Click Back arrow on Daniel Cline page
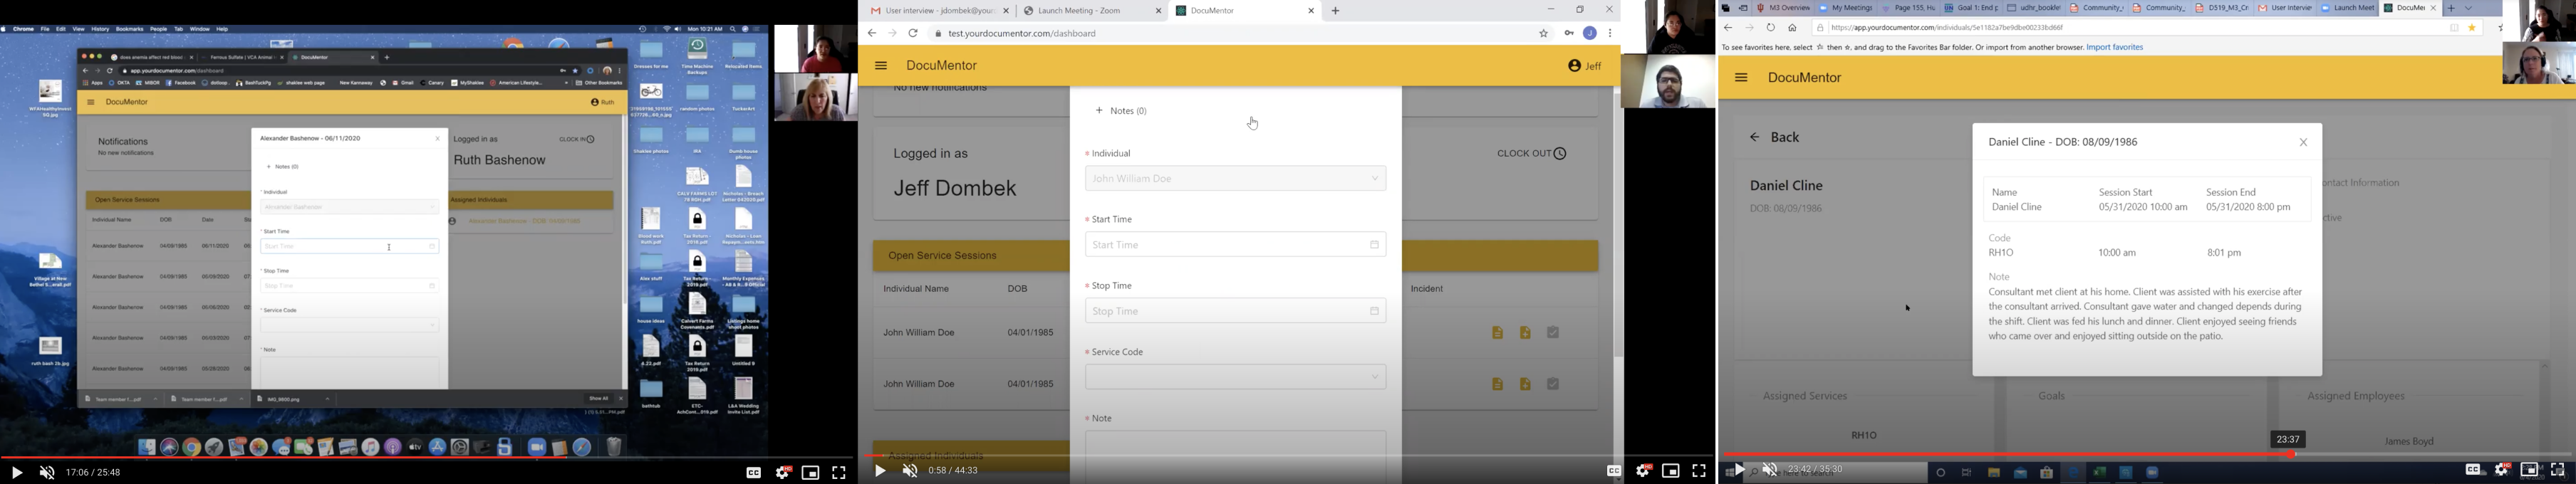This screenshot has height=484, width=2576. tap(1754, 137)
